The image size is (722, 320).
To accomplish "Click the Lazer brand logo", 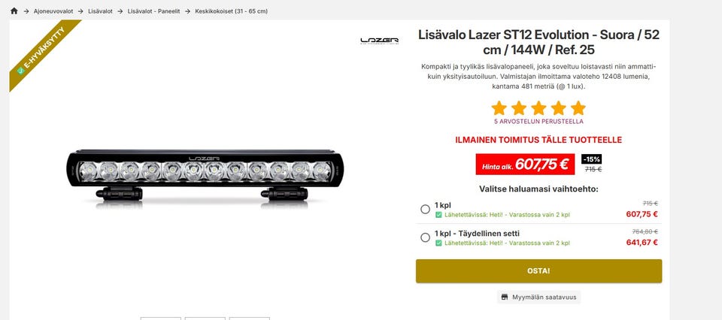I will tap(379, 41).
